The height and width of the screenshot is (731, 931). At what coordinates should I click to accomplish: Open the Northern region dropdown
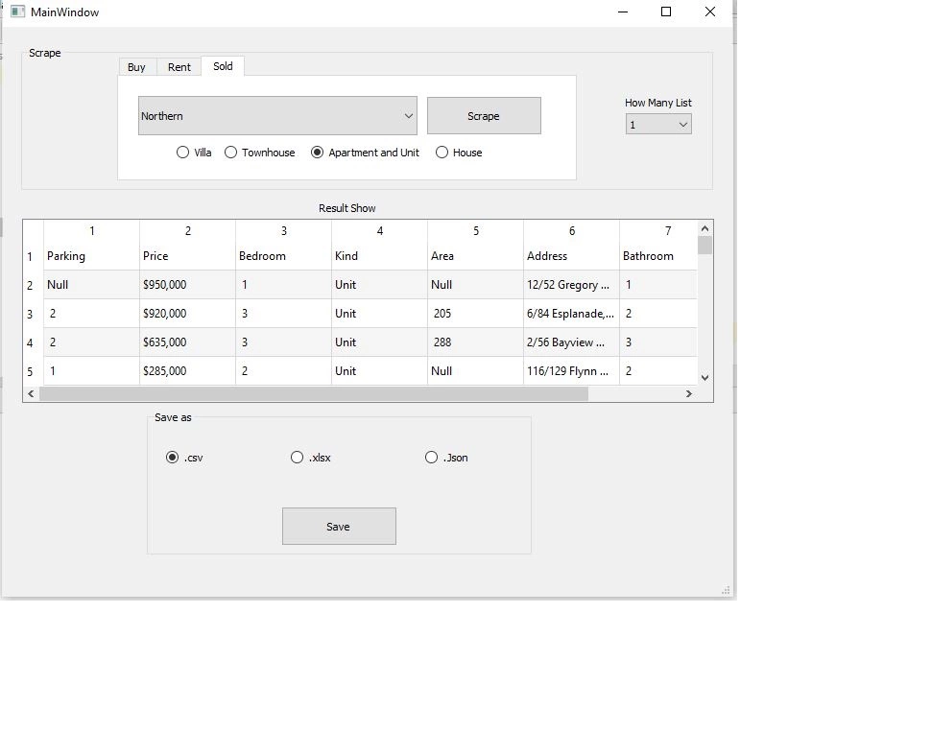(x=277, y=116)
